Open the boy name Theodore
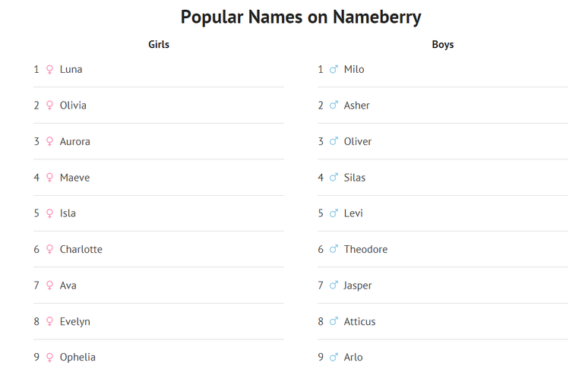The image size is (585, 372). click(365, 250)
